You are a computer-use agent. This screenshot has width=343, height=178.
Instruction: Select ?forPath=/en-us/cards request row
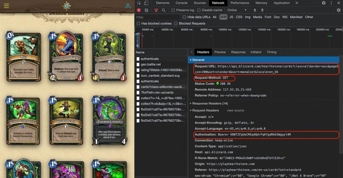tap(161, 93)
